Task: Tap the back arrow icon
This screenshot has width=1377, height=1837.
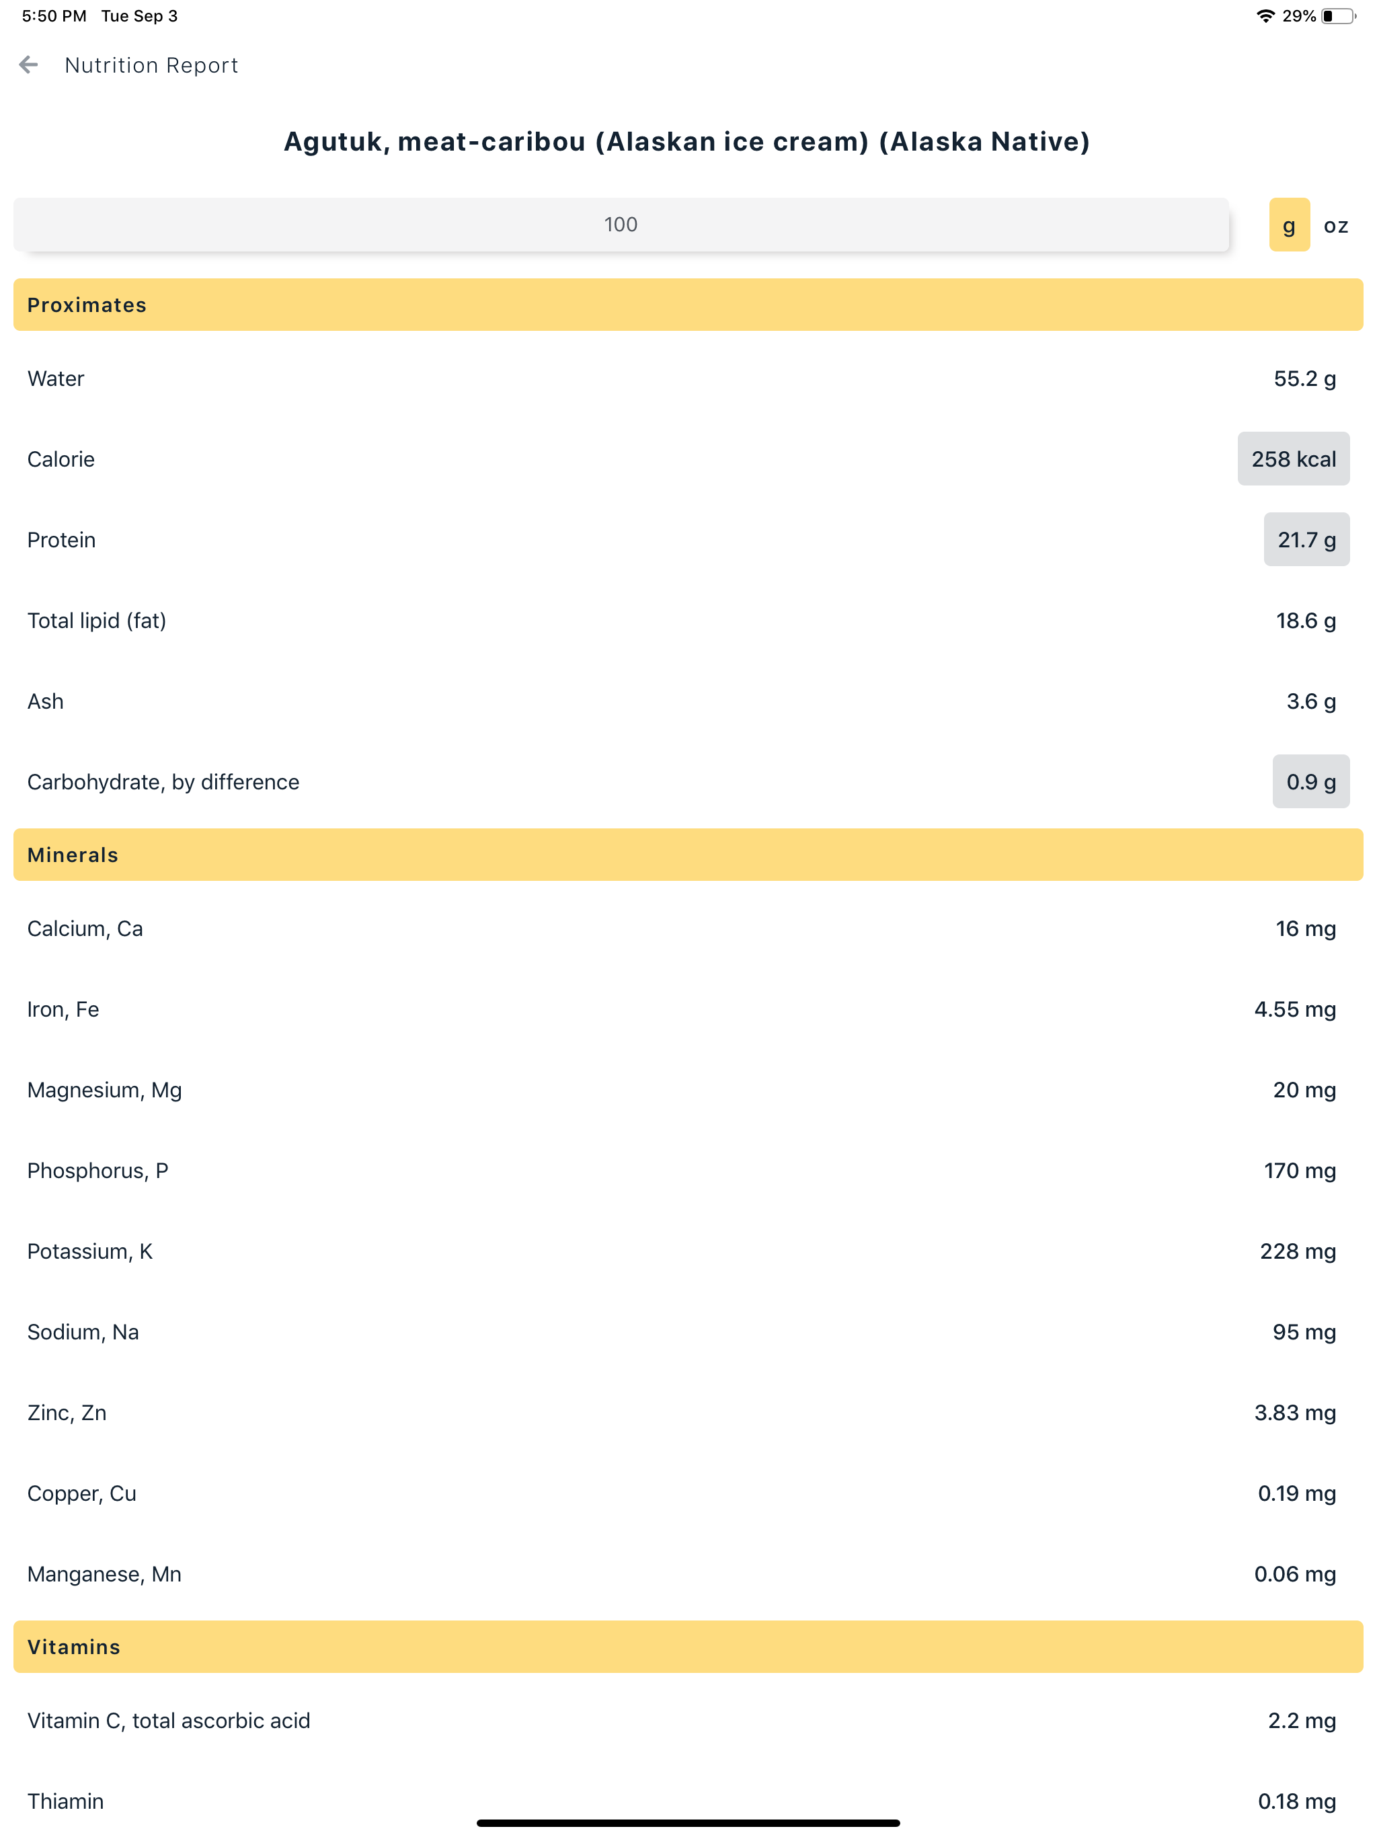Action: pyautogui.click(x=28, y=65)
